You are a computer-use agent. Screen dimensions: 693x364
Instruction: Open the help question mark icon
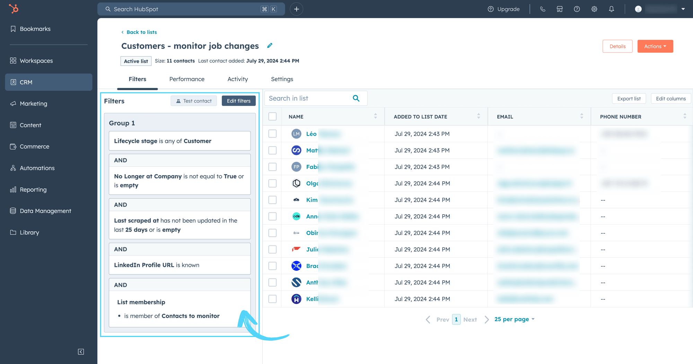577,9
